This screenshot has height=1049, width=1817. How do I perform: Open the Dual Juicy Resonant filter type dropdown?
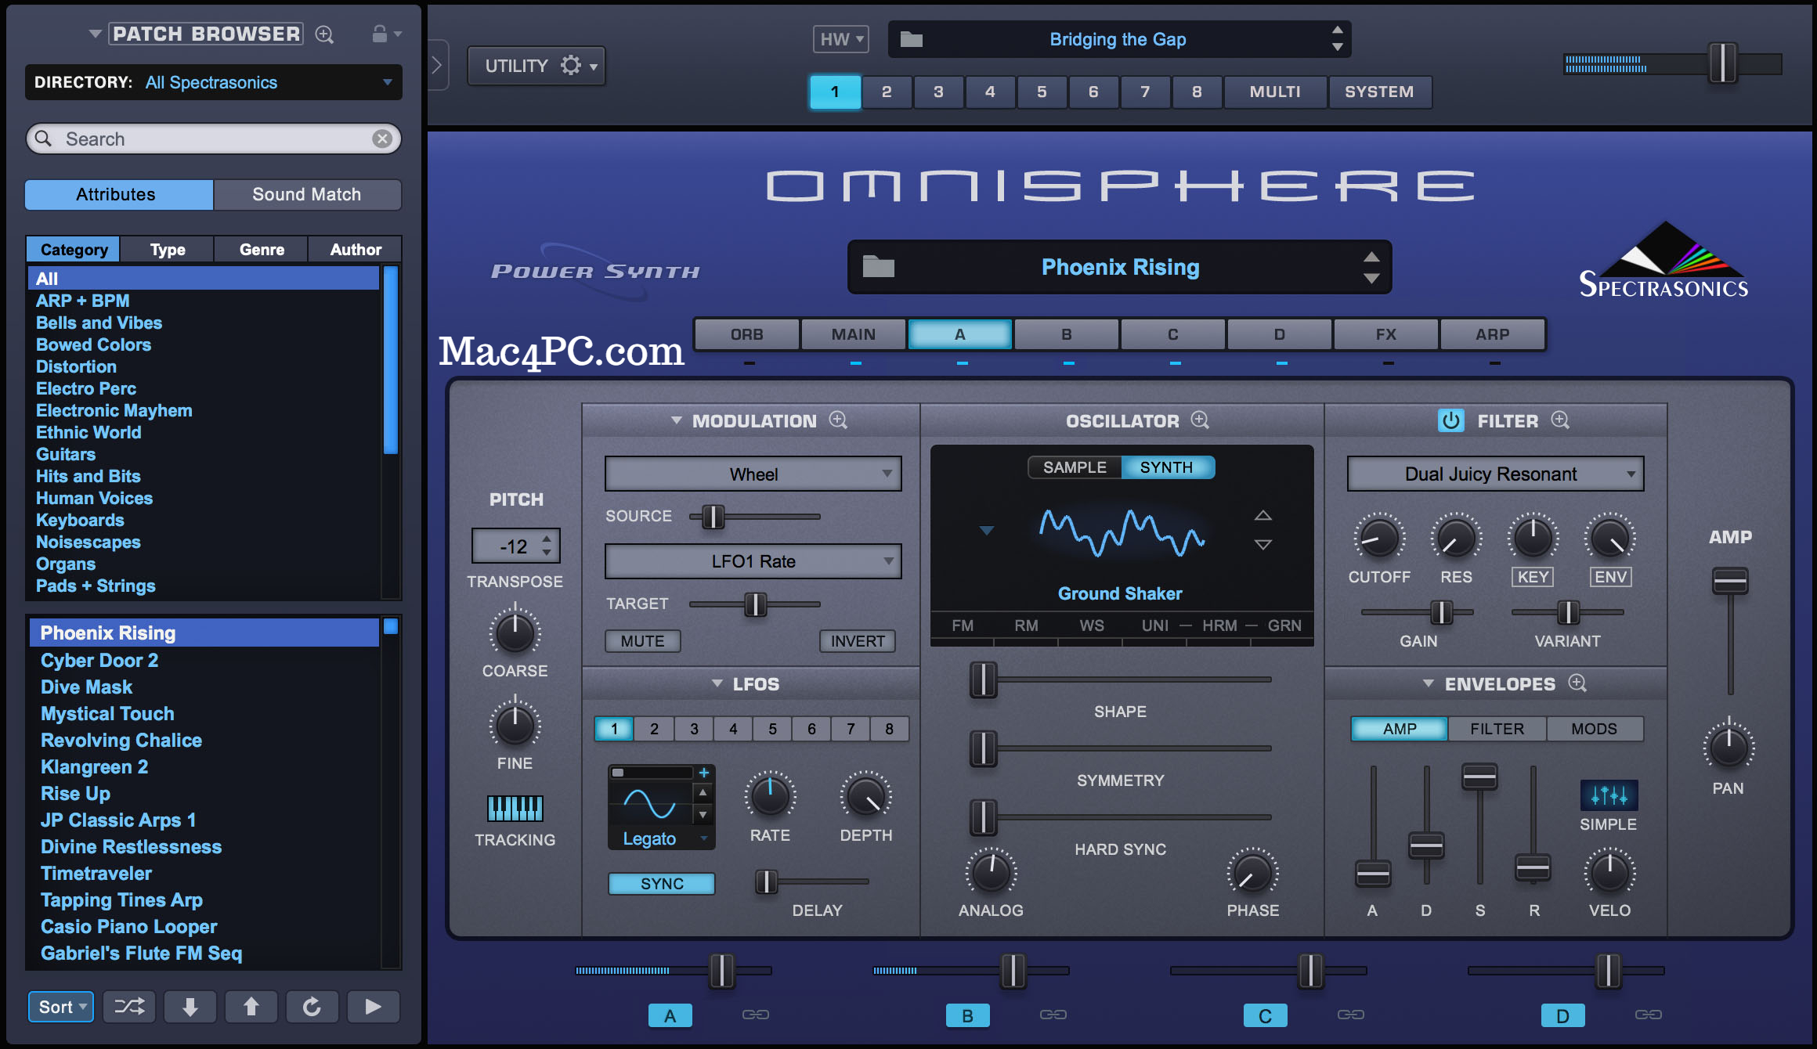coord(1495,474)
